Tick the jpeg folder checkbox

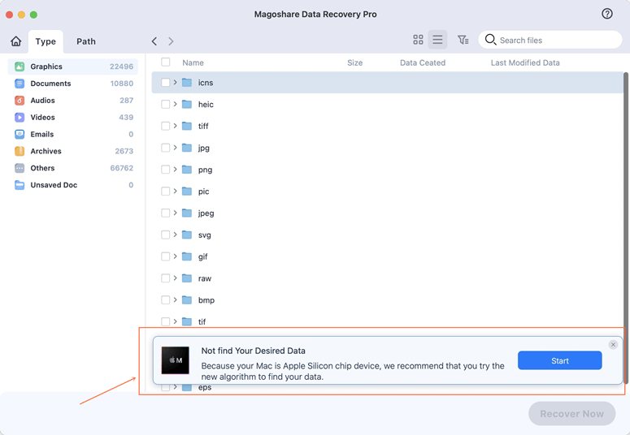pyautogui.click(x=165, y=213)
